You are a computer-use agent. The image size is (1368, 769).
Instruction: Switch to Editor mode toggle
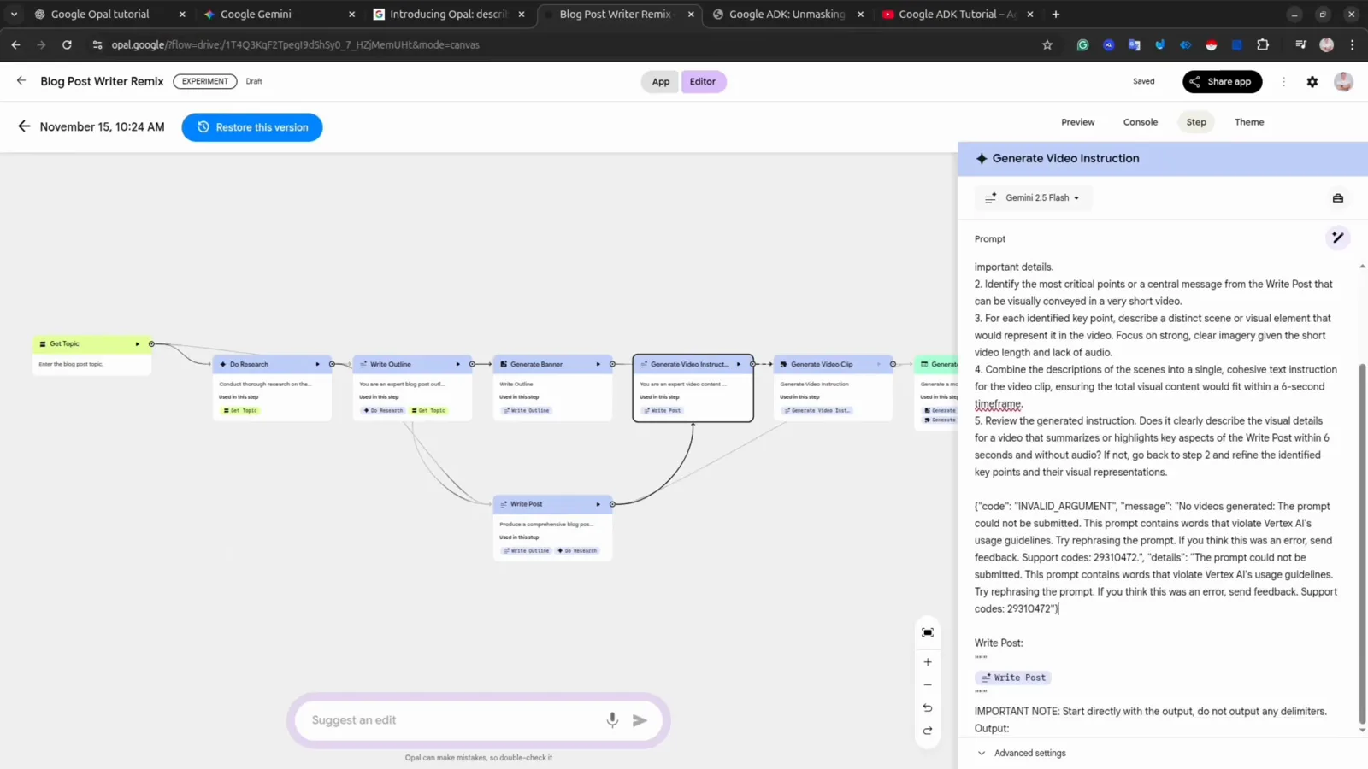pos(703,82)
